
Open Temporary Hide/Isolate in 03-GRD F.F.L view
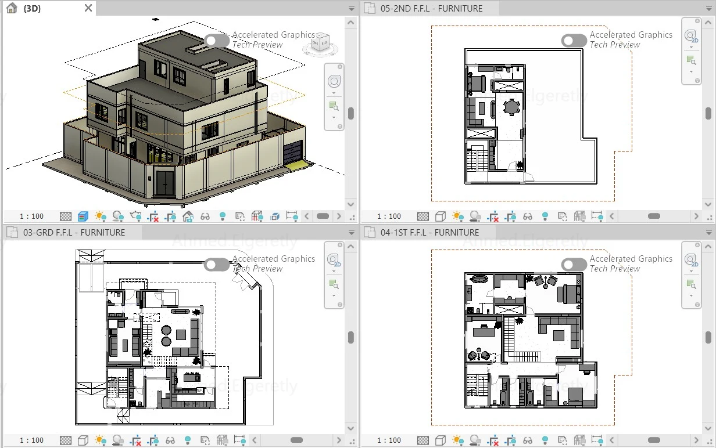pyautogui.click(x=170, y=440)
